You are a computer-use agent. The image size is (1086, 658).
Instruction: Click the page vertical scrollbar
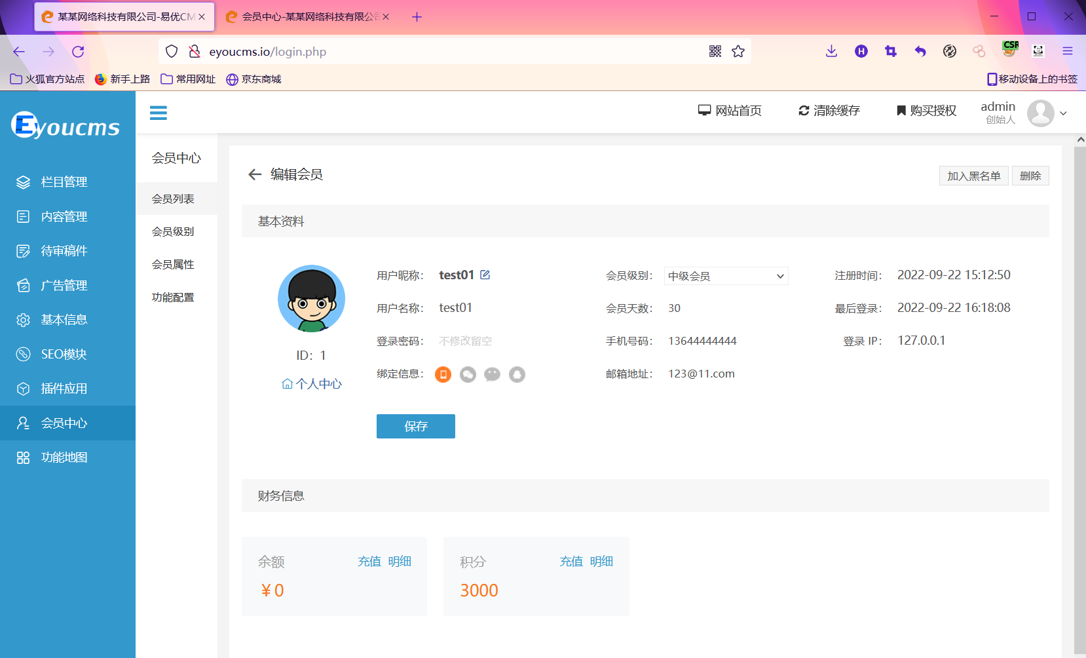coord(1080,400)
